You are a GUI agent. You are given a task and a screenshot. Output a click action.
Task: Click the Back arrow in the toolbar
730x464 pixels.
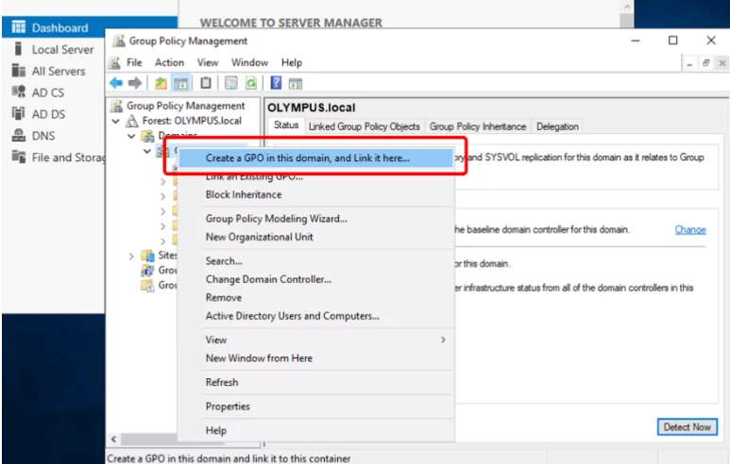[116, 83]
